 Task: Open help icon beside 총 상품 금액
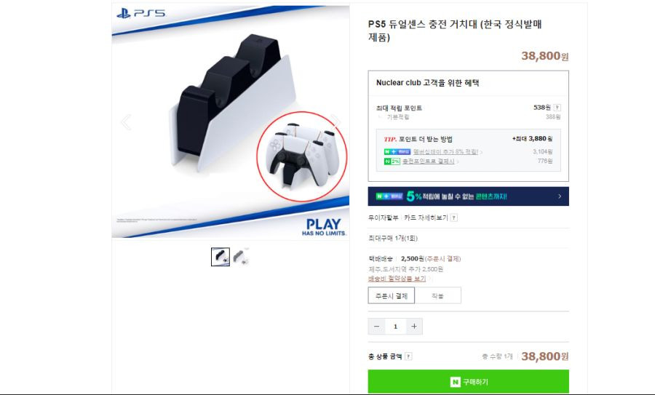[408, 356]
